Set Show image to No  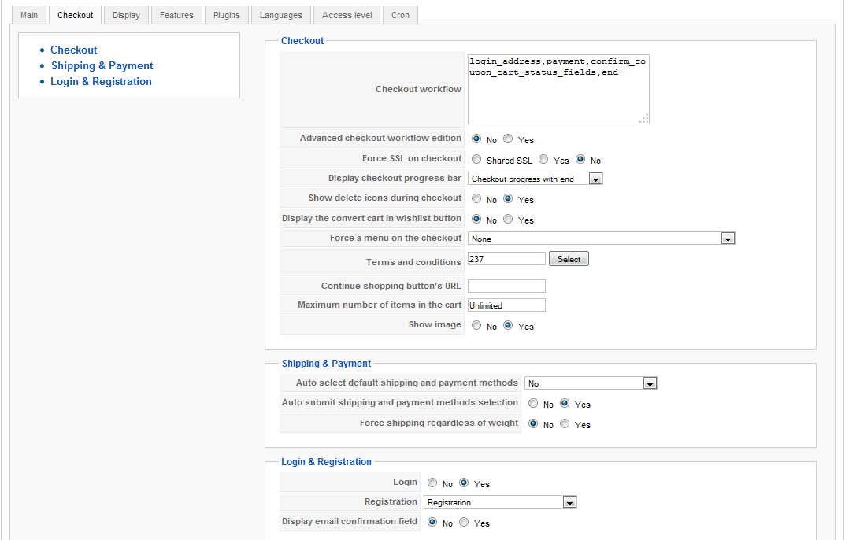point(476,326)
